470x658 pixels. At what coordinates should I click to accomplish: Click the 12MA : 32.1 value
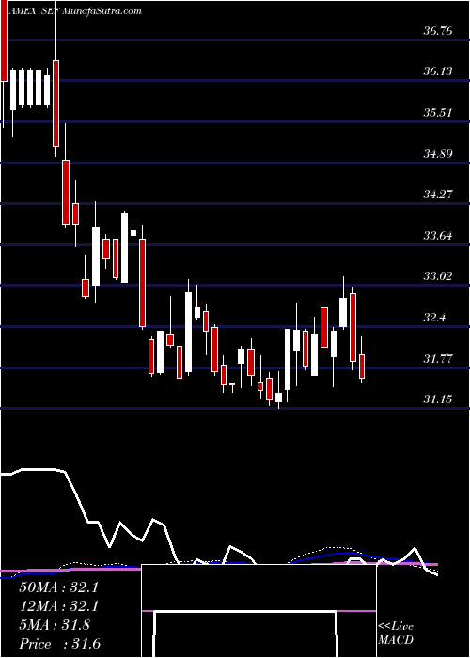point(58,606)
